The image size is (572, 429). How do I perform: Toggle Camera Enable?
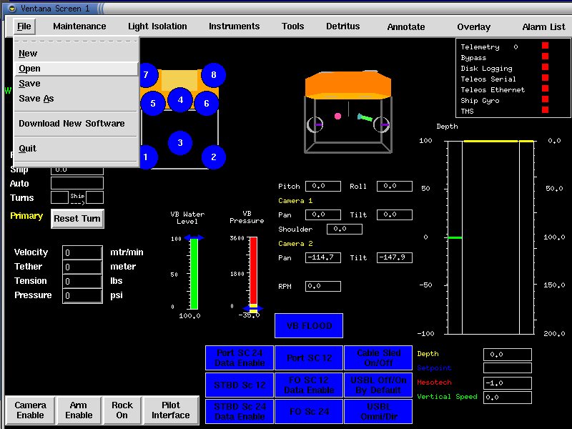coord(30,410)
